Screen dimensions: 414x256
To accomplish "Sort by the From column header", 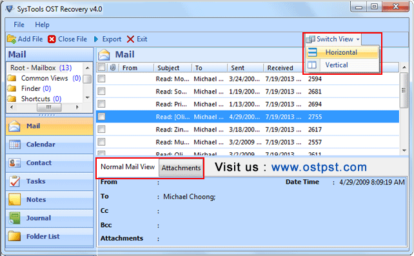I will 136,68.
